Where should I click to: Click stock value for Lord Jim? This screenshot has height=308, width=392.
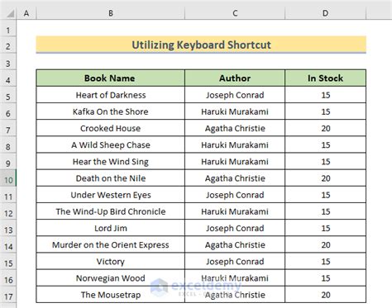(x=326, y=228)
